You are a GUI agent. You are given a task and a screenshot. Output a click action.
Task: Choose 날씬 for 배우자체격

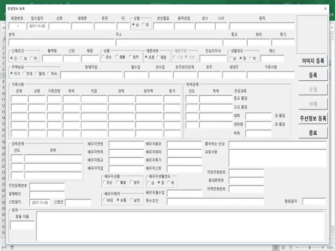[132, 200]
